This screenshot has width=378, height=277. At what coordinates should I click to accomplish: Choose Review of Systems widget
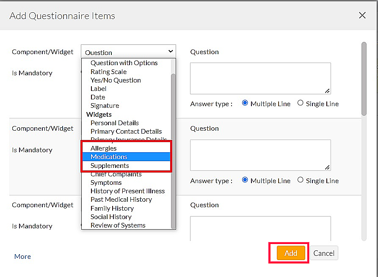[x=118, y=225]
